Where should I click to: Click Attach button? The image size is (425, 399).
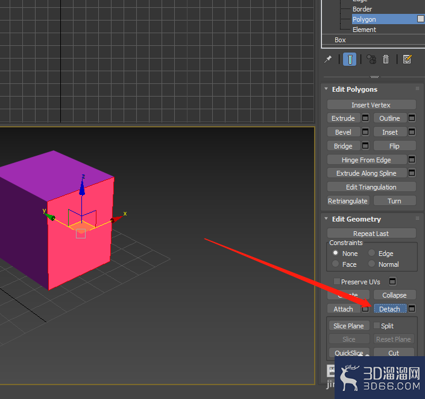[x=344, y=309]
